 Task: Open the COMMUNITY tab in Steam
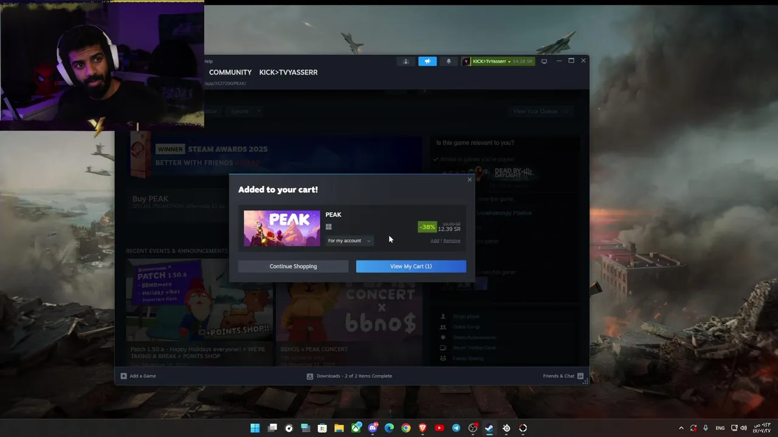(x=230, y=72)
